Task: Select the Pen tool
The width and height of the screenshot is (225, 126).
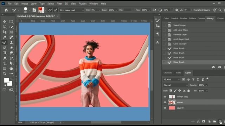Action: click(11, 58)
